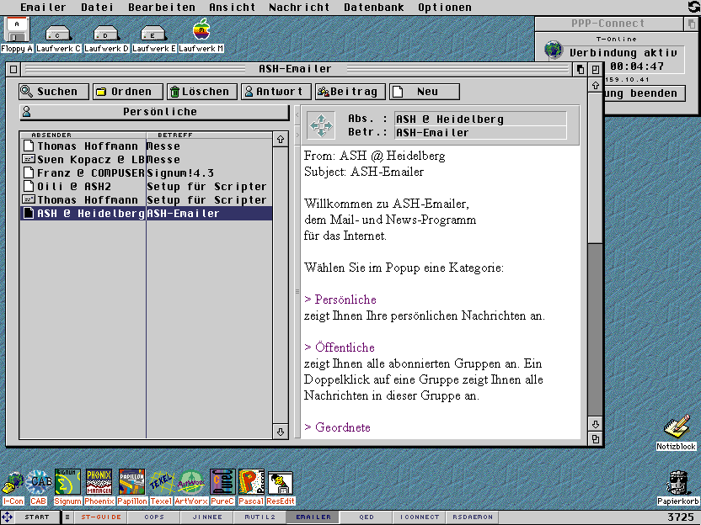Switch to EMAILER in the taskbar
This screenshot has width=701, height=525.
coord(313,517)
